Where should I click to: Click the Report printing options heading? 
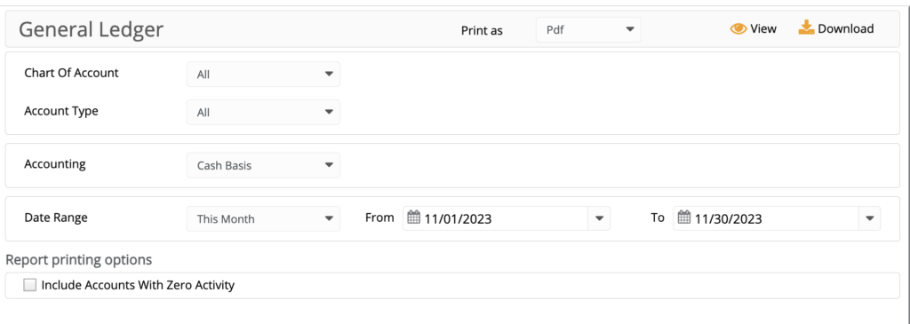pos(79,260)
